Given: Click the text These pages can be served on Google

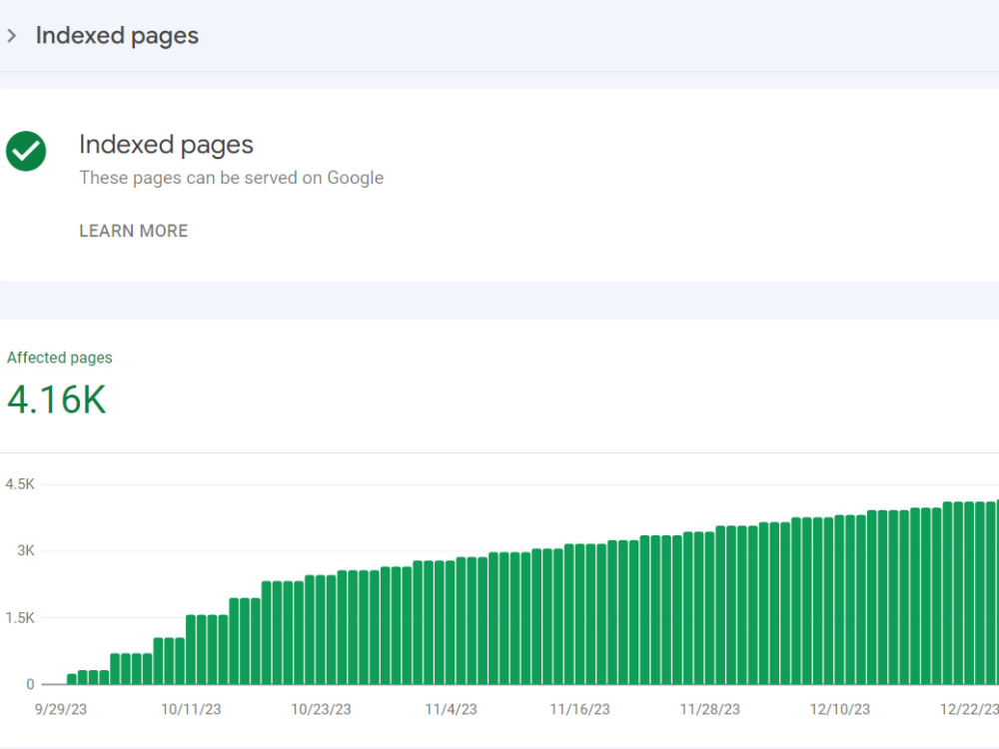Looking at the screenshot, I should click(x=231, y=178).
